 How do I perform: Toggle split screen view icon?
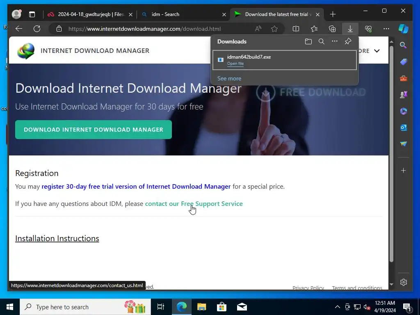(296, 29)
